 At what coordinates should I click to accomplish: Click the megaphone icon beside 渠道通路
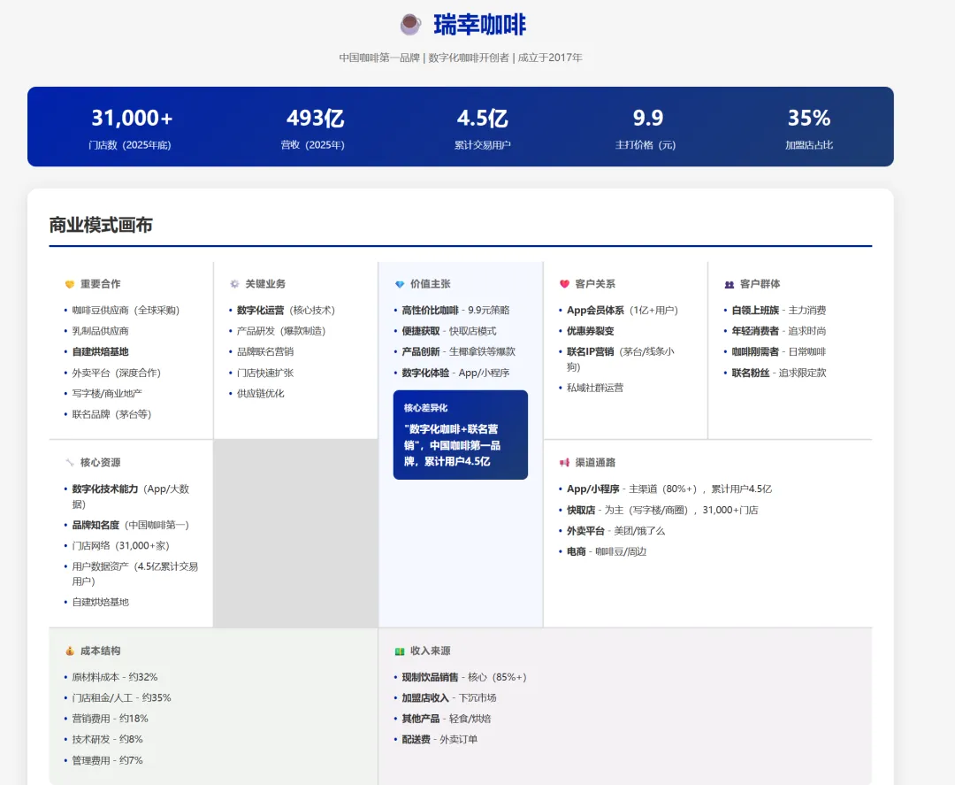coord(564,463)
